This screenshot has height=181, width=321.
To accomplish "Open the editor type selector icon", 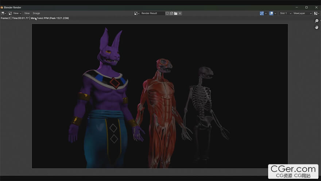I will [3, 13].
